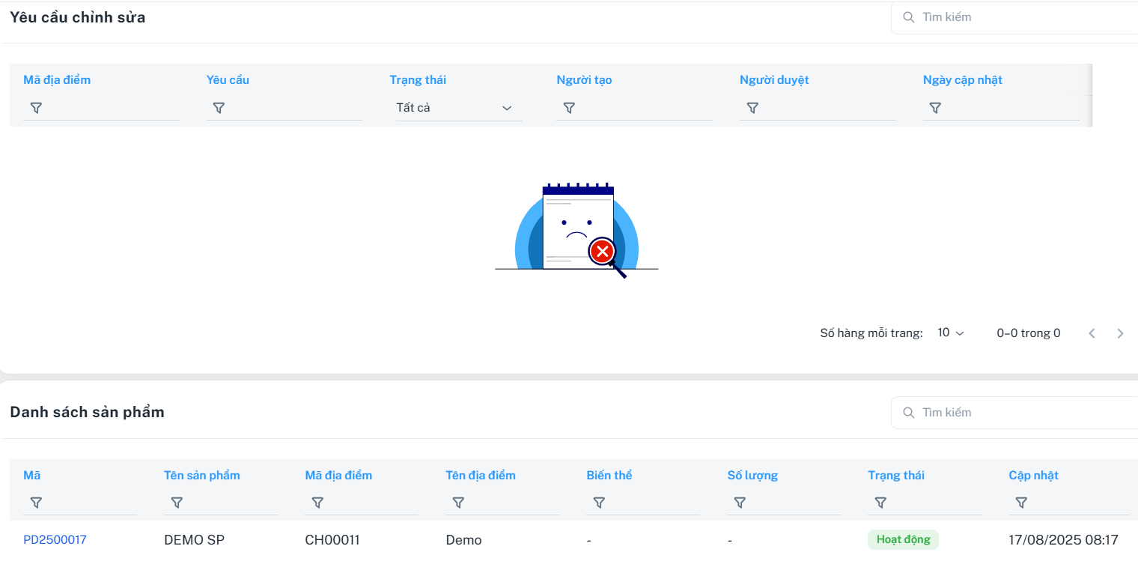This screenshot has width=1138, height=576.
Task: Click filter icon under Mã địa điểm in Yêu cầu chỉnh sửa
Action: pyautogui.click(x=36, y=108)
